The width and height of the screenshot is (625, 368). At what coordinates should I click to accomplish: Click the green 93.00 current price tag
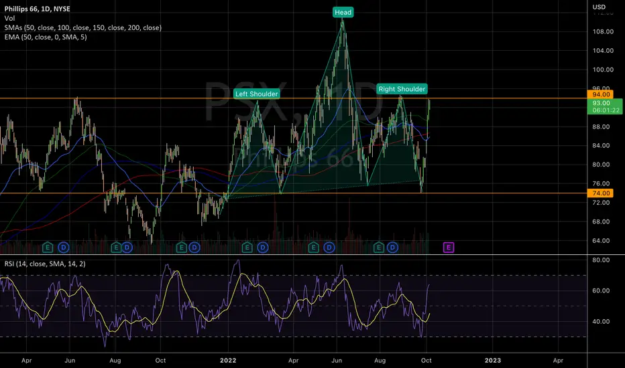click(x=605, y=106)
